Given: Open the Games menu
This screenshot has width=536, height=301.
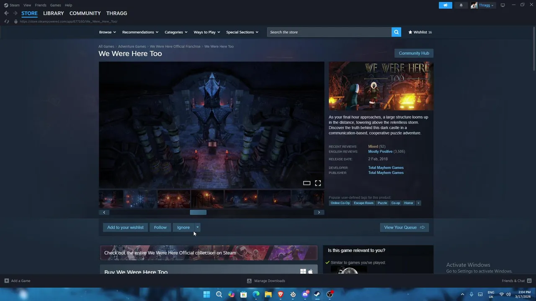Looking at the screenshot, I should [55, 5].
